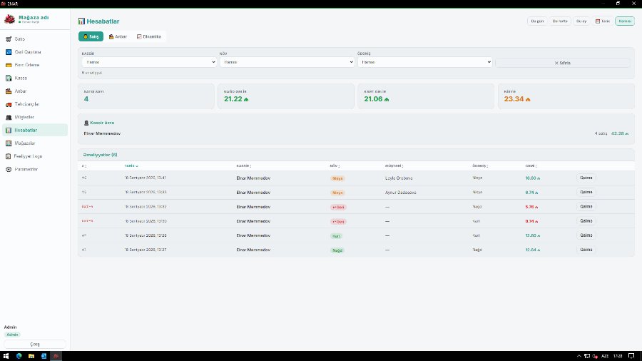Click the Hesabatlar page title chart icon

(81, 21)
